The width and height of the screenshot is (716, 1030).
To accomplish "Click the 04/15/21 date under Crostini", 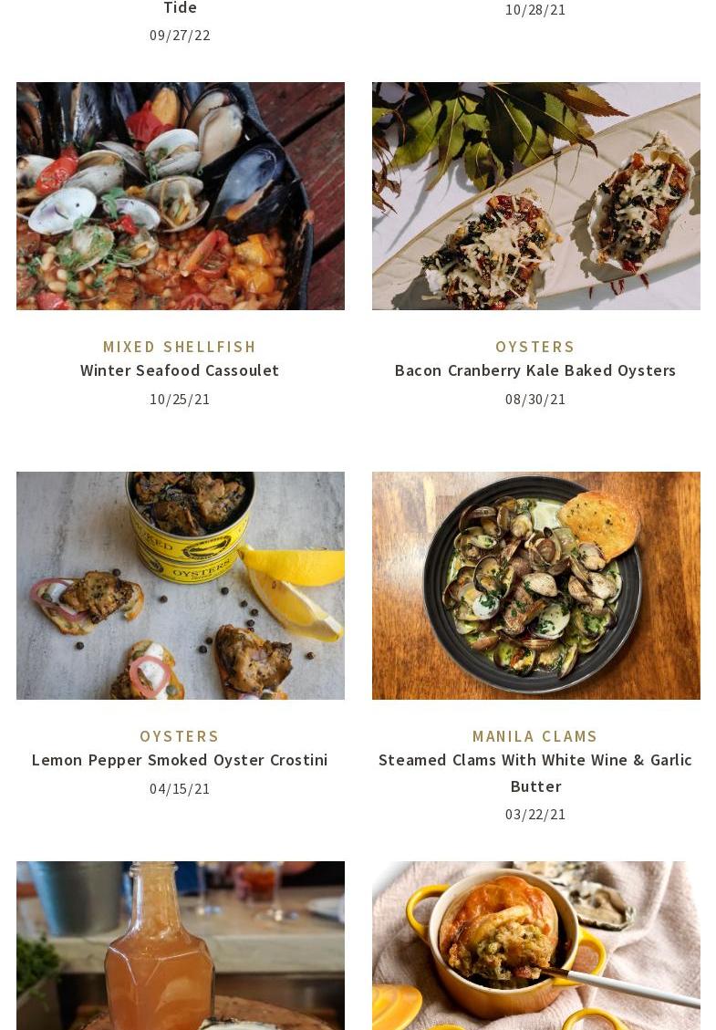I will (x=180, y=789).
